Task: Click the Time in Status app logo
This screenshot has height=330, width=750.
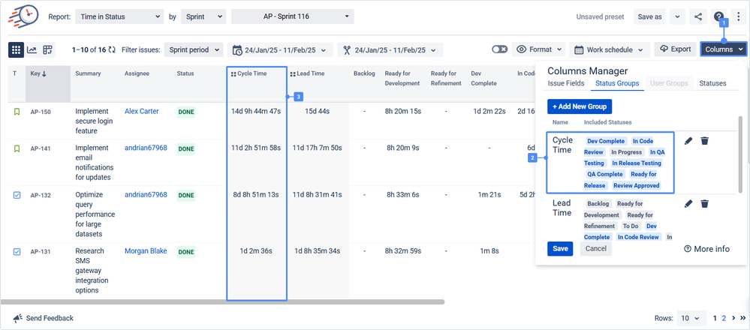Action: pyautogui.click(x=23, y=16)
